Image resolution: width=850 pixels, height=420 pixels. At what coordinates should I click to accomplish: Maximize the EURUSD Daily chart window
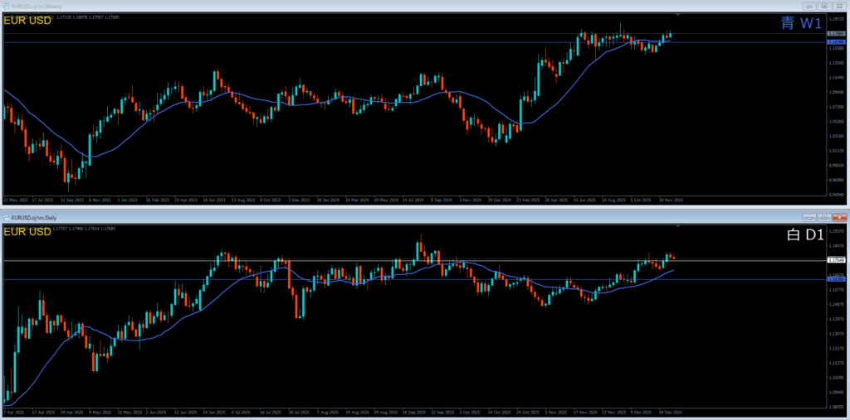click(x=824, y=217)
